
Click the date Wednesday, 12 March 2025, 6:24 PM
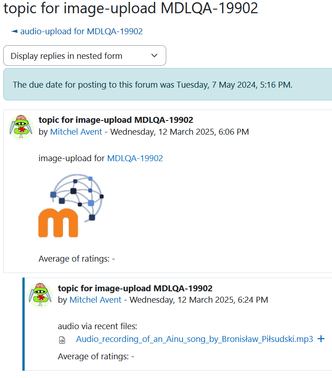[199, 299]
